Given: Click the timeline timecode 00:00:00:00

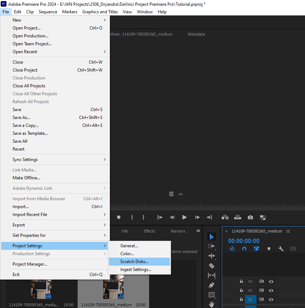Looking at the screenshot, I should [x=244, y=241].
